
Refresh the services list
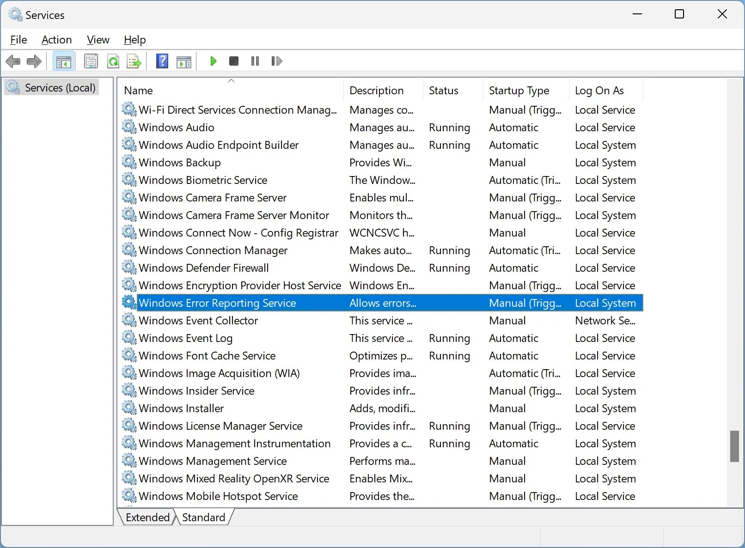pos(113,61)
